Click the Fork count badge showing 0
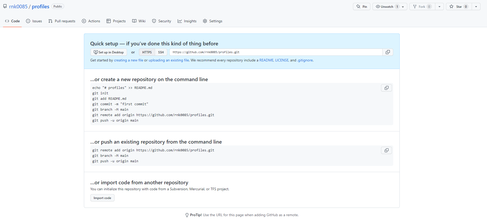 pyautogui.click(x=429, y=6)
